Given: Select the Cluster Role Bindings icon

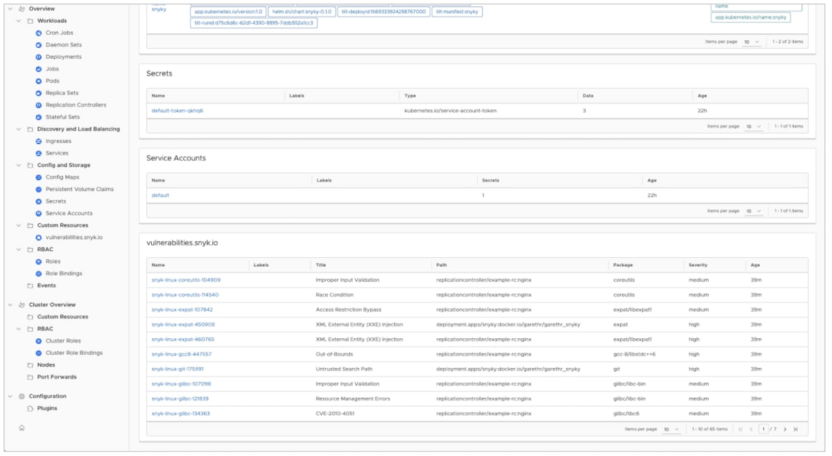Looking at the screenshot, I should coord(39,353).
